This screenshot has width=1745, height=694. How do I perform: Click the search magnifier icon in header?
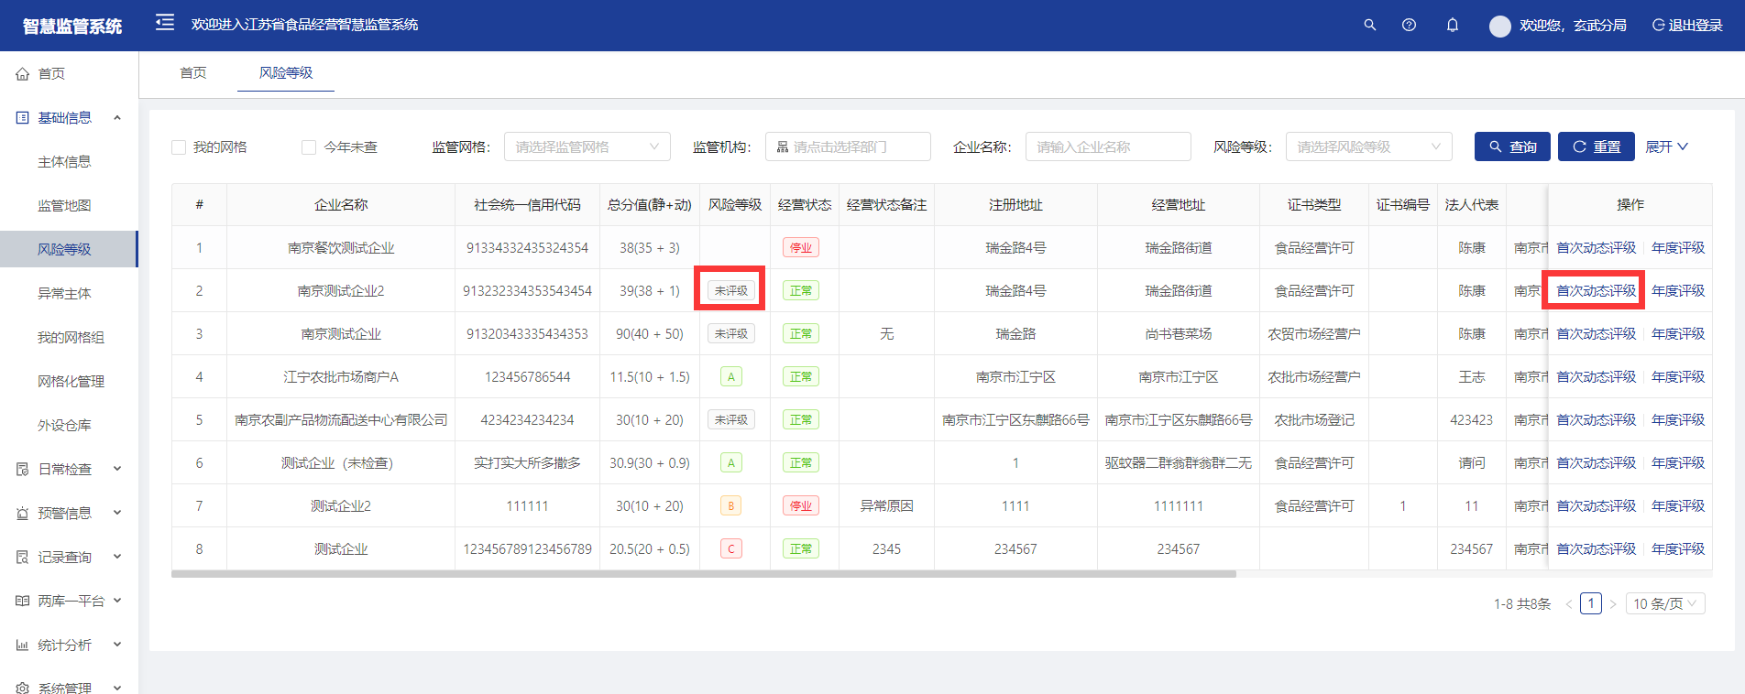[1369, 25]
